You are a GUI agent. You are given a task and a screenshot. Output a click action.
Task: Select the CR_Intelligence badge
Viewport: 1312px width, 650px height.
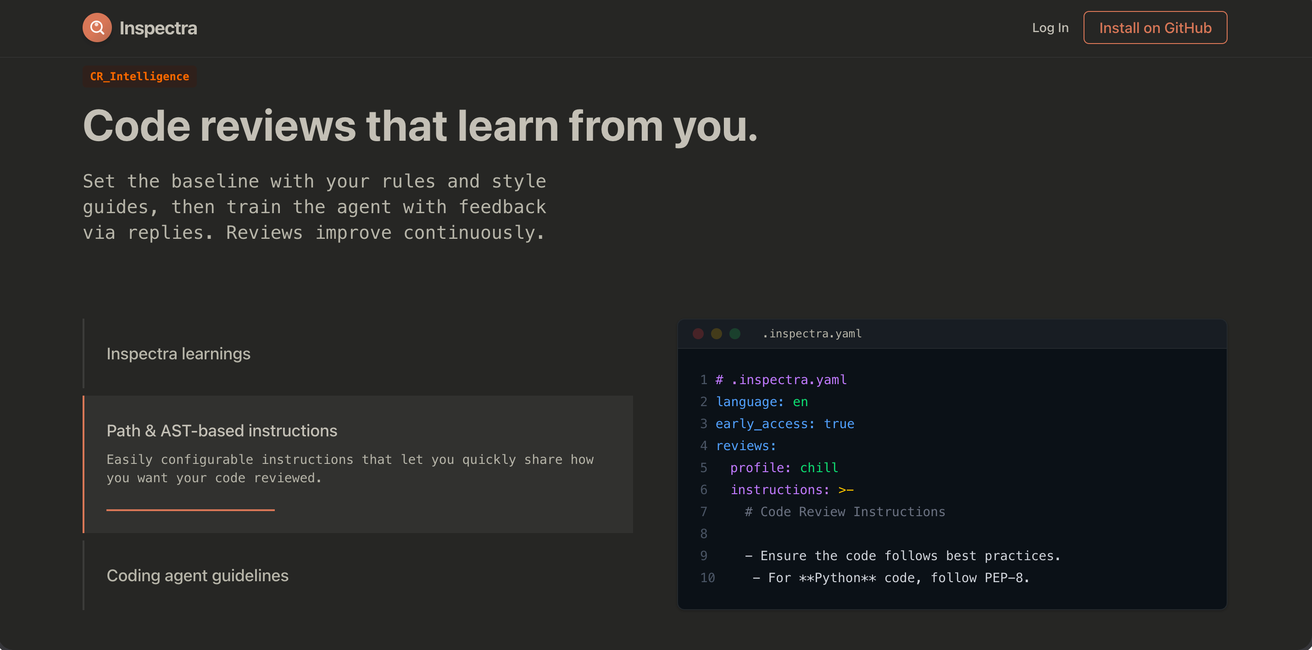coord(139,77)
